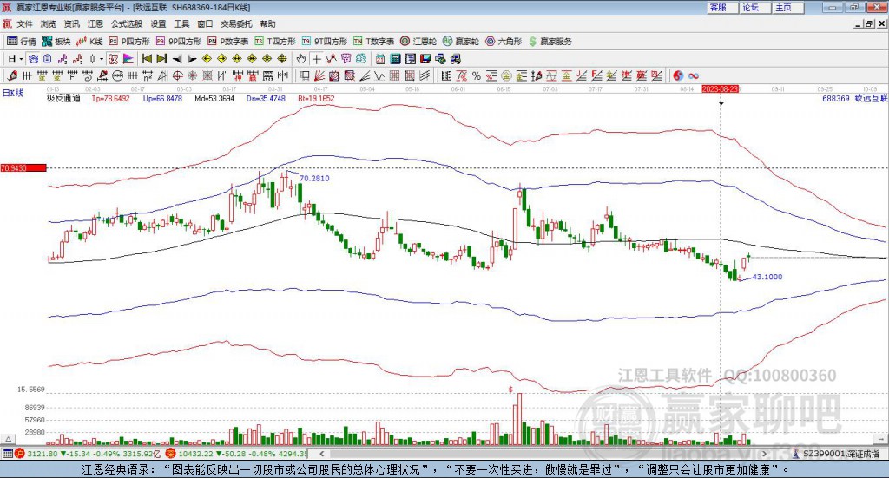889x478 pixels.
Task: Open the calculator icon
Action: [395, 59]
